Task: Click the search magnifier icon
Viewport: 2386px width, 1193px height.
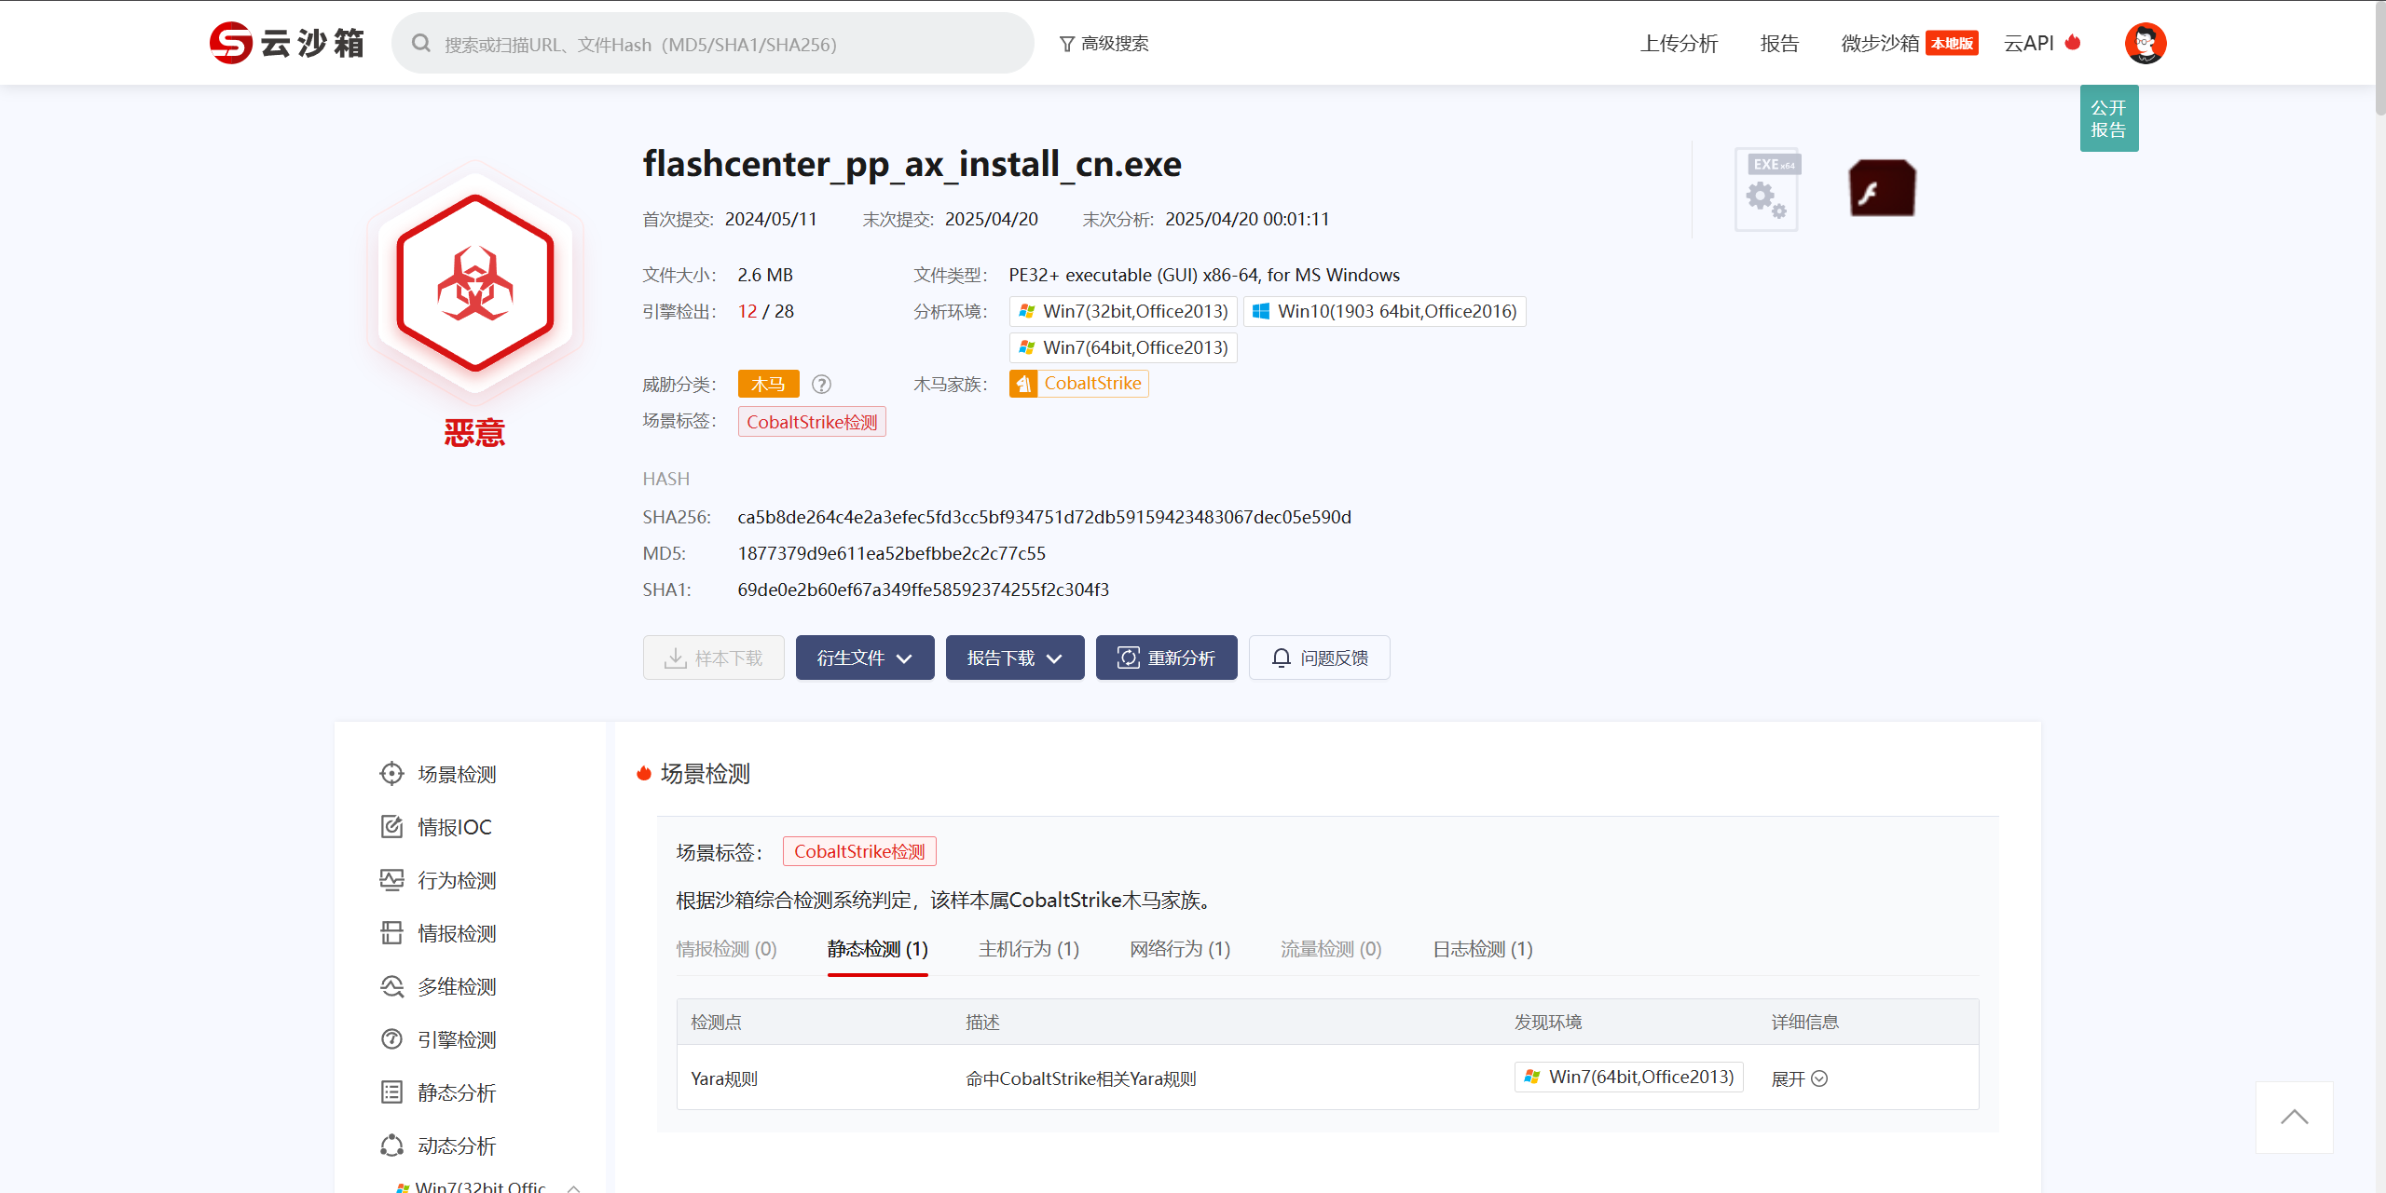Action: pos(421,44)
